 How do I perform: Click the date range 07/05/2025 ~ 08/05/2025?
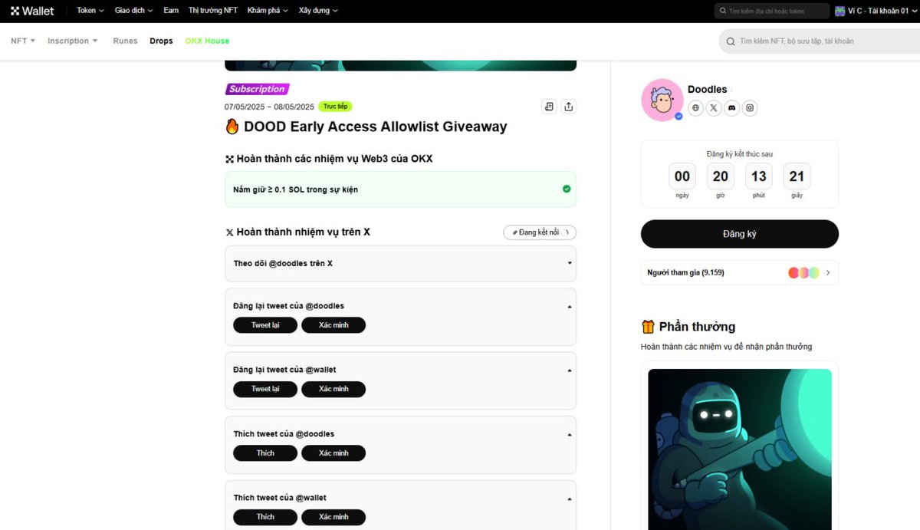click(269, 107)
